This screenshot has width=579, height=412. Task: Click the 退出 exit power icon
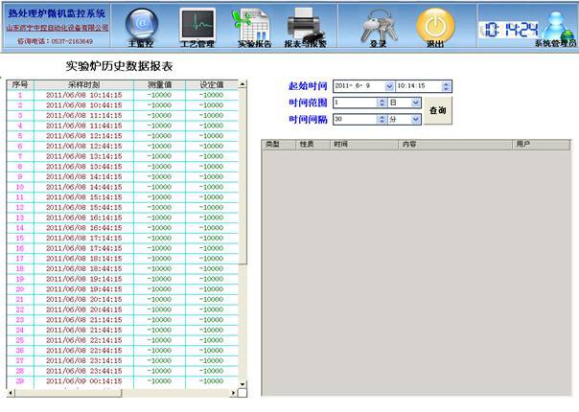[434, 25]
